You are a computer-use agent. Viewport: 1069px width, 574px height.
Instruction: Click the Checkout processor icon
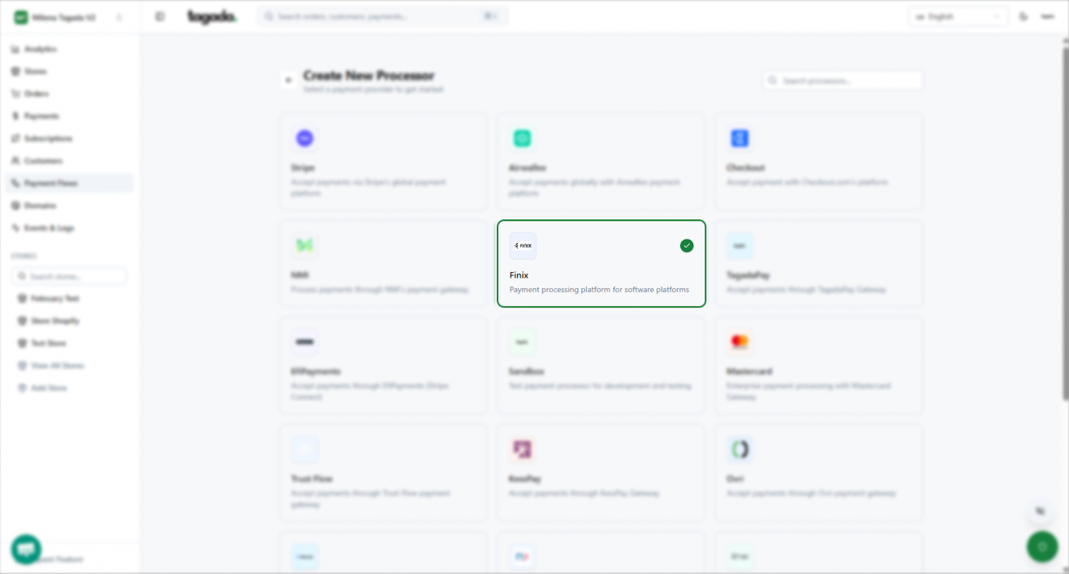coord(739,139)
